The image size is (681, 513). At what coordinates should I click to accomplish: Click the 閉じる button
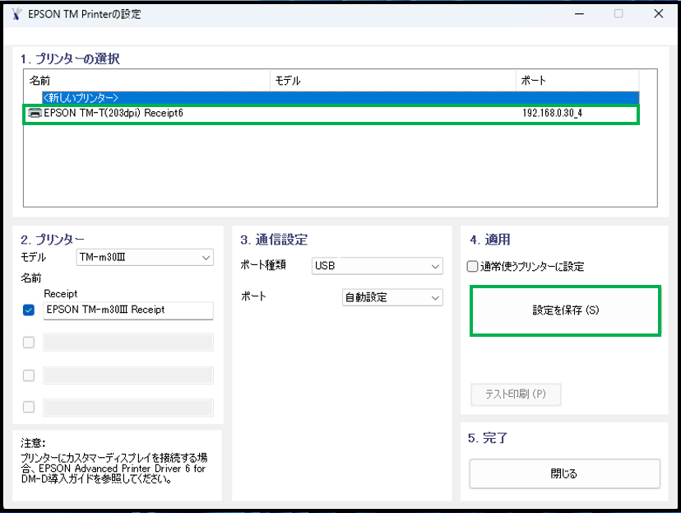(x=564, y=473)
